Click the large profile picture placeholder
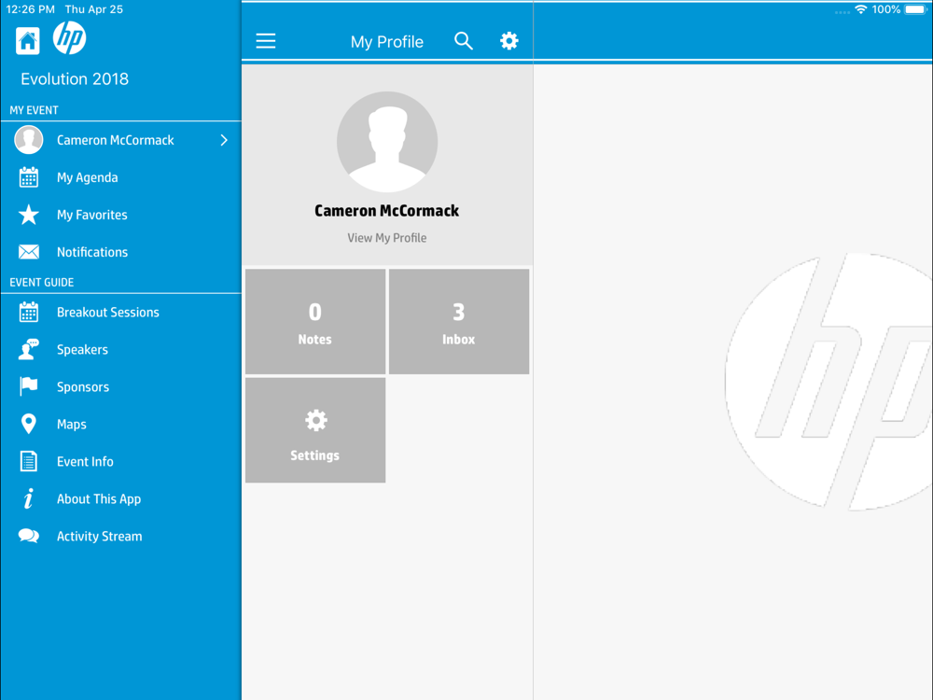This screenshot has width=933, height=700. tap(387, 142)
